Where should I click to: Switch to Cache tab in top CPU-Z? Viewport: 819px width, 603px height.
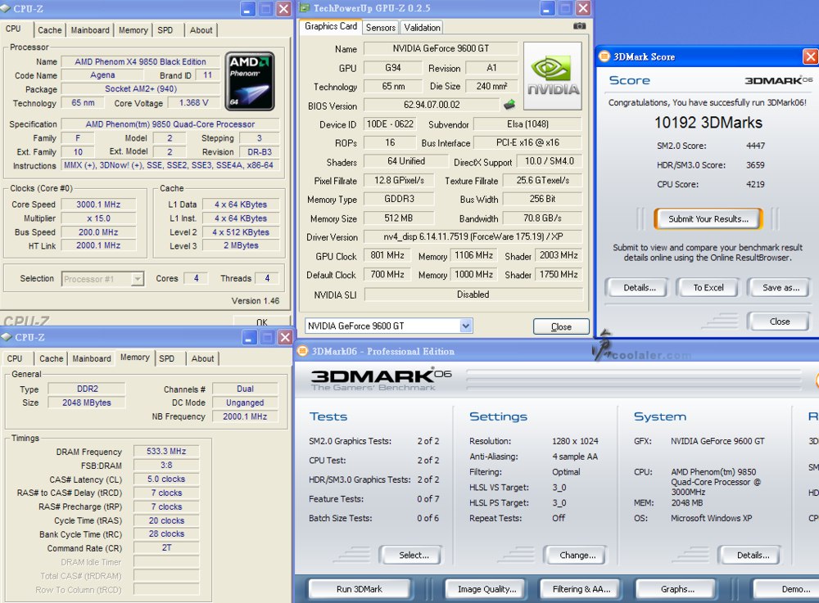tap(50, 30)
